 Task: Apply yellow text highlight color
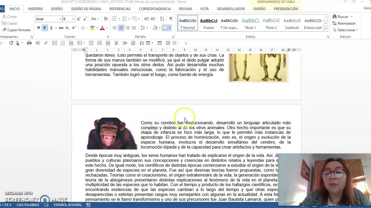click(x=92, y=28)
